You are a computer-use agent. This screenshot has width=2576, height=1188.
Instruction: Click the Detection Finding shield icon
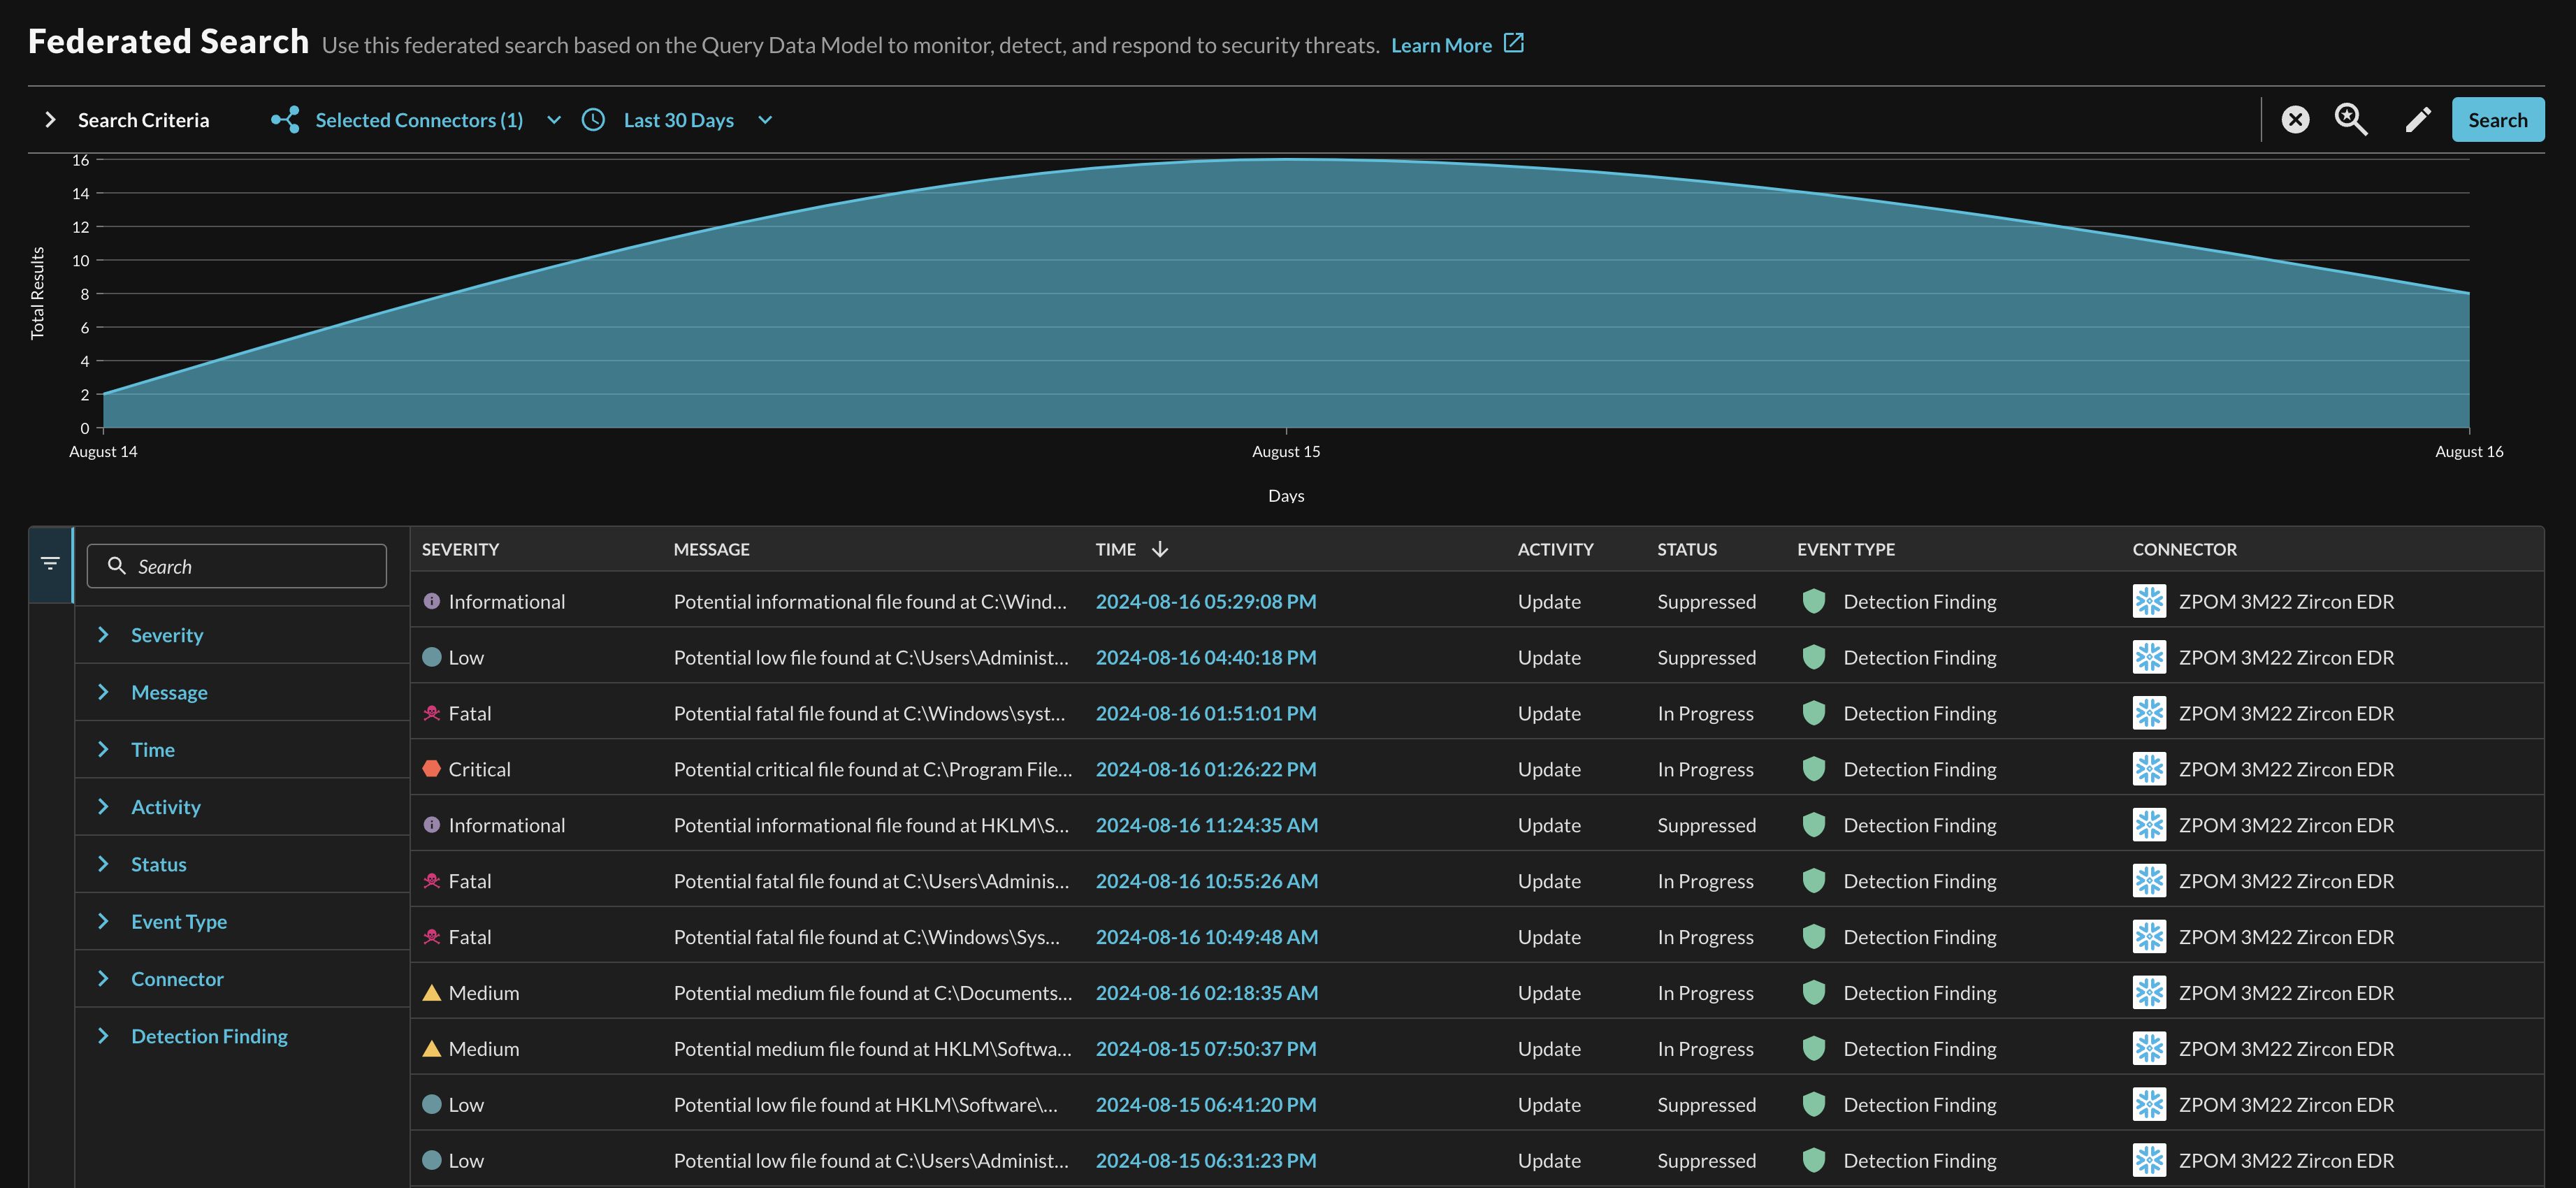[x=1812, y=600]
